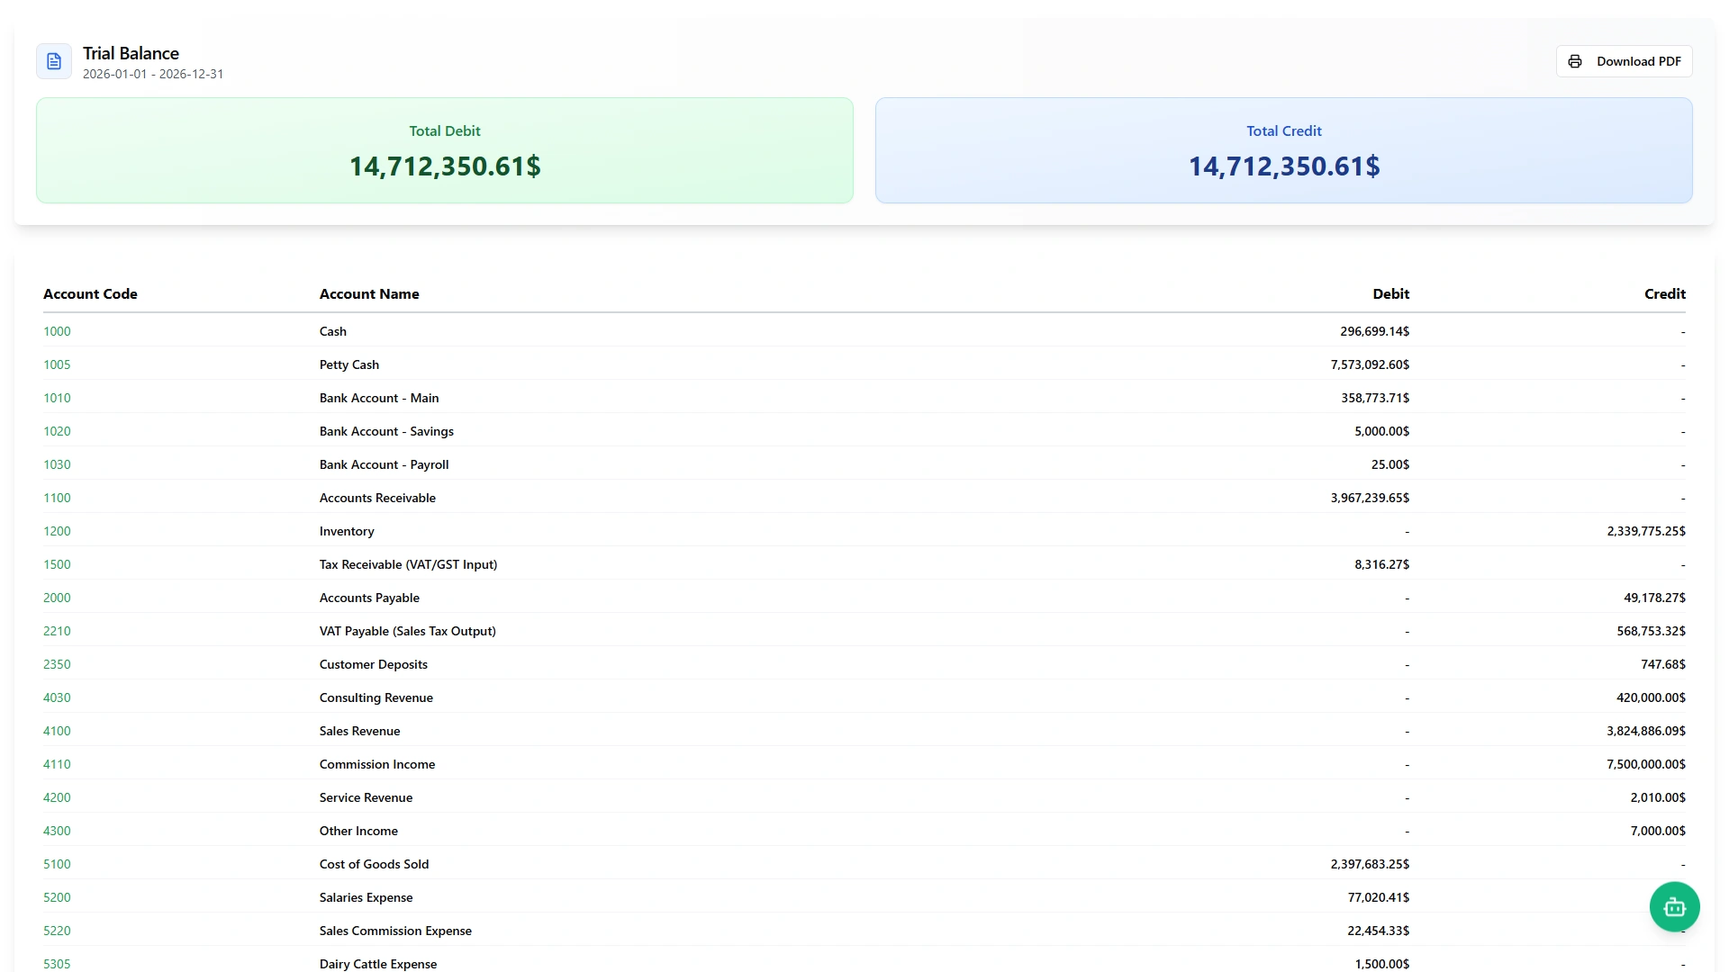Screen dimensions: 1729x972
Task: Open account code 1005 Petty Cash
Action: (x=57, y=364)
